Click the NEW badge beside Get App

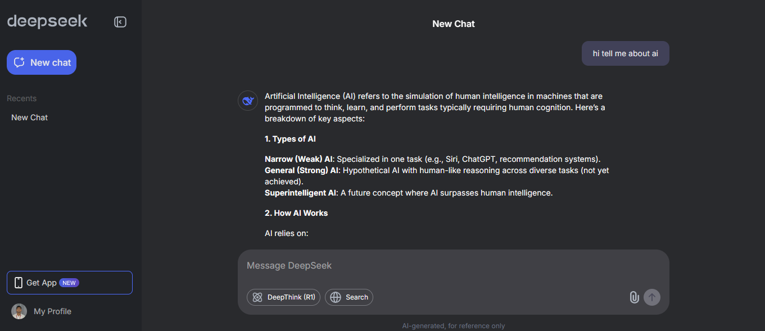pos(69,283)
